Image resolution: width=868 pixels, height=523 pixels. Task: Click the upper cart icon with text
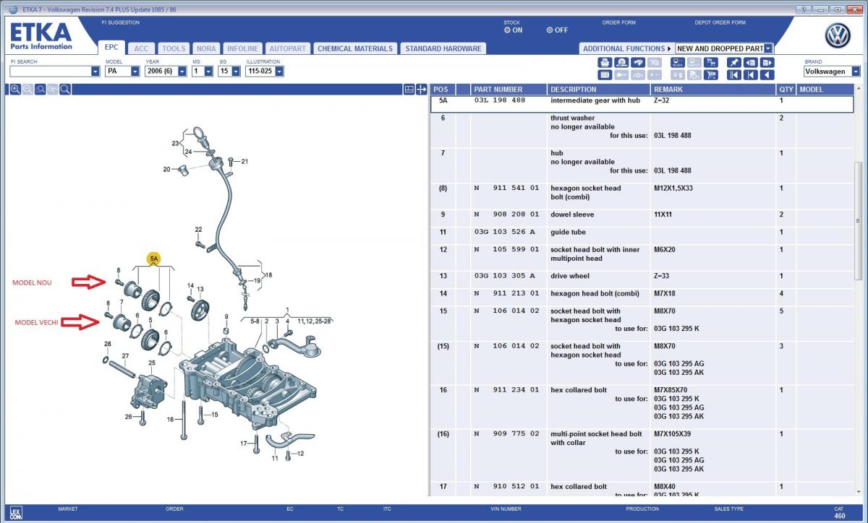click(710, 62)
